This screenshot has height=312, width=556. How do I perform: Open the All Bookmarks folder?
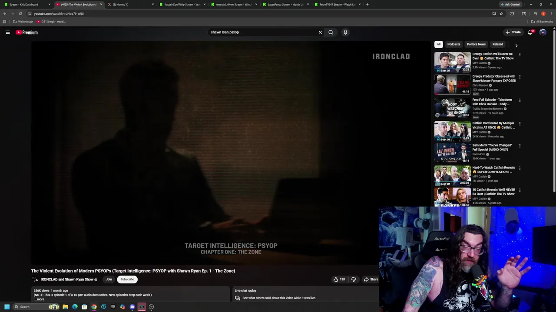pos(542,22)
